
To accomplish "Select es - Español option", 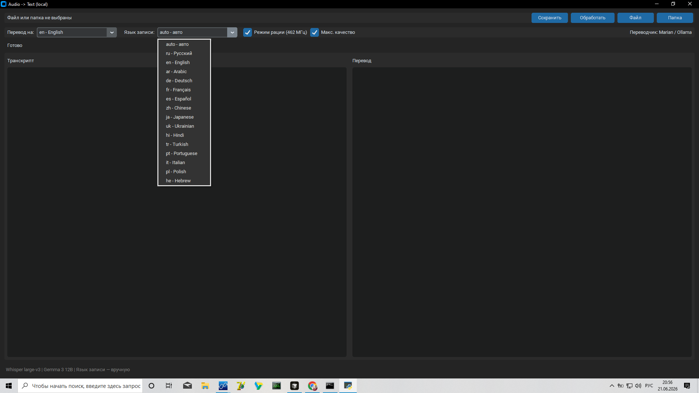I will [x=184, y=99].
